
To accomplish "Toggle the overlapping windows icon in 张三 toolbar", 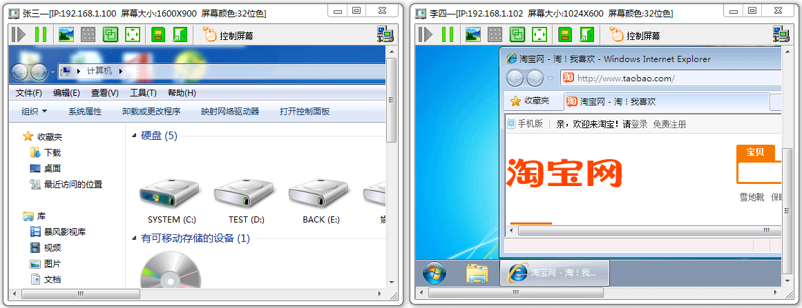I will click(111, 34).
